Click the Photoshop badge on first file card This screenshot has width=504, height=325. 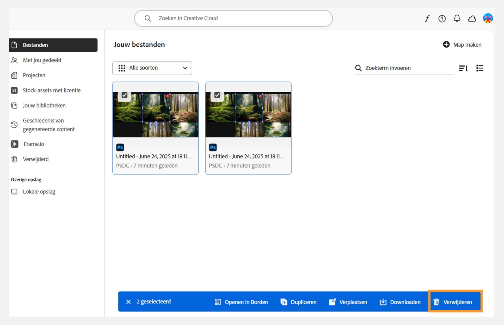click(120, 147)
